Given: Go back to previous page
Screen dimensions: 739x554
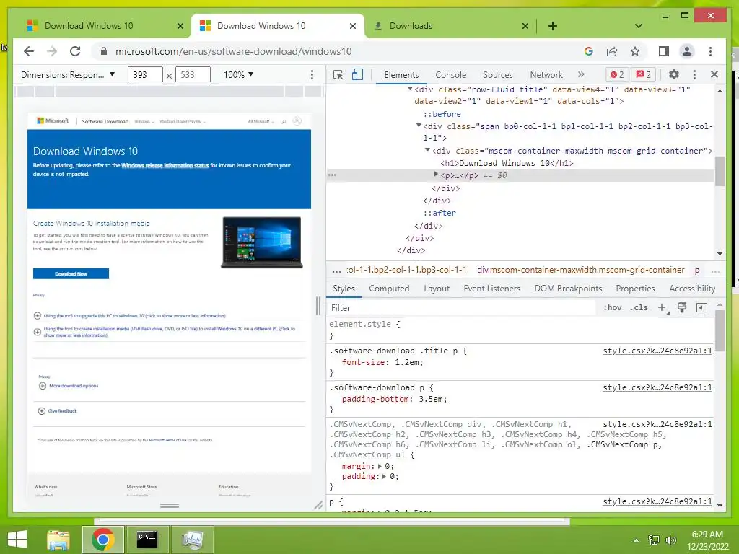Looking at the screenshot, I should (29, 51).
